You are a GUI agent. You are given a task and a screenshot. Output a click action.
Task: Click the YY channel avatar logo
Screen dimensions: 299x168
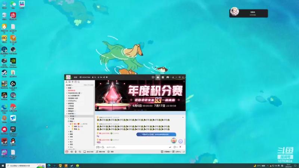click(x=68, y=77)
